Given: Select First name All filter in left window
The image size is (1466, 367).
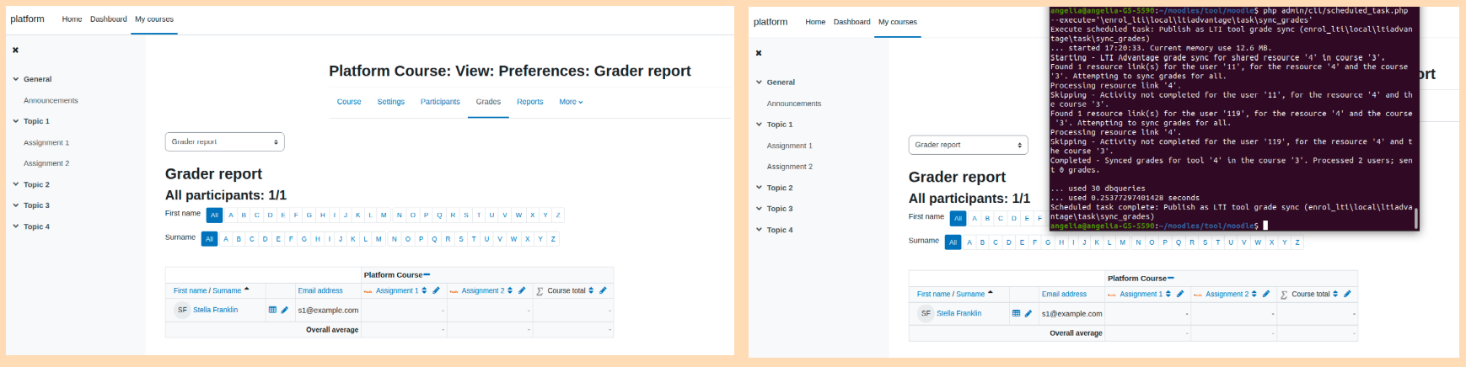Looking at the screenshot, I should point(214,215).
